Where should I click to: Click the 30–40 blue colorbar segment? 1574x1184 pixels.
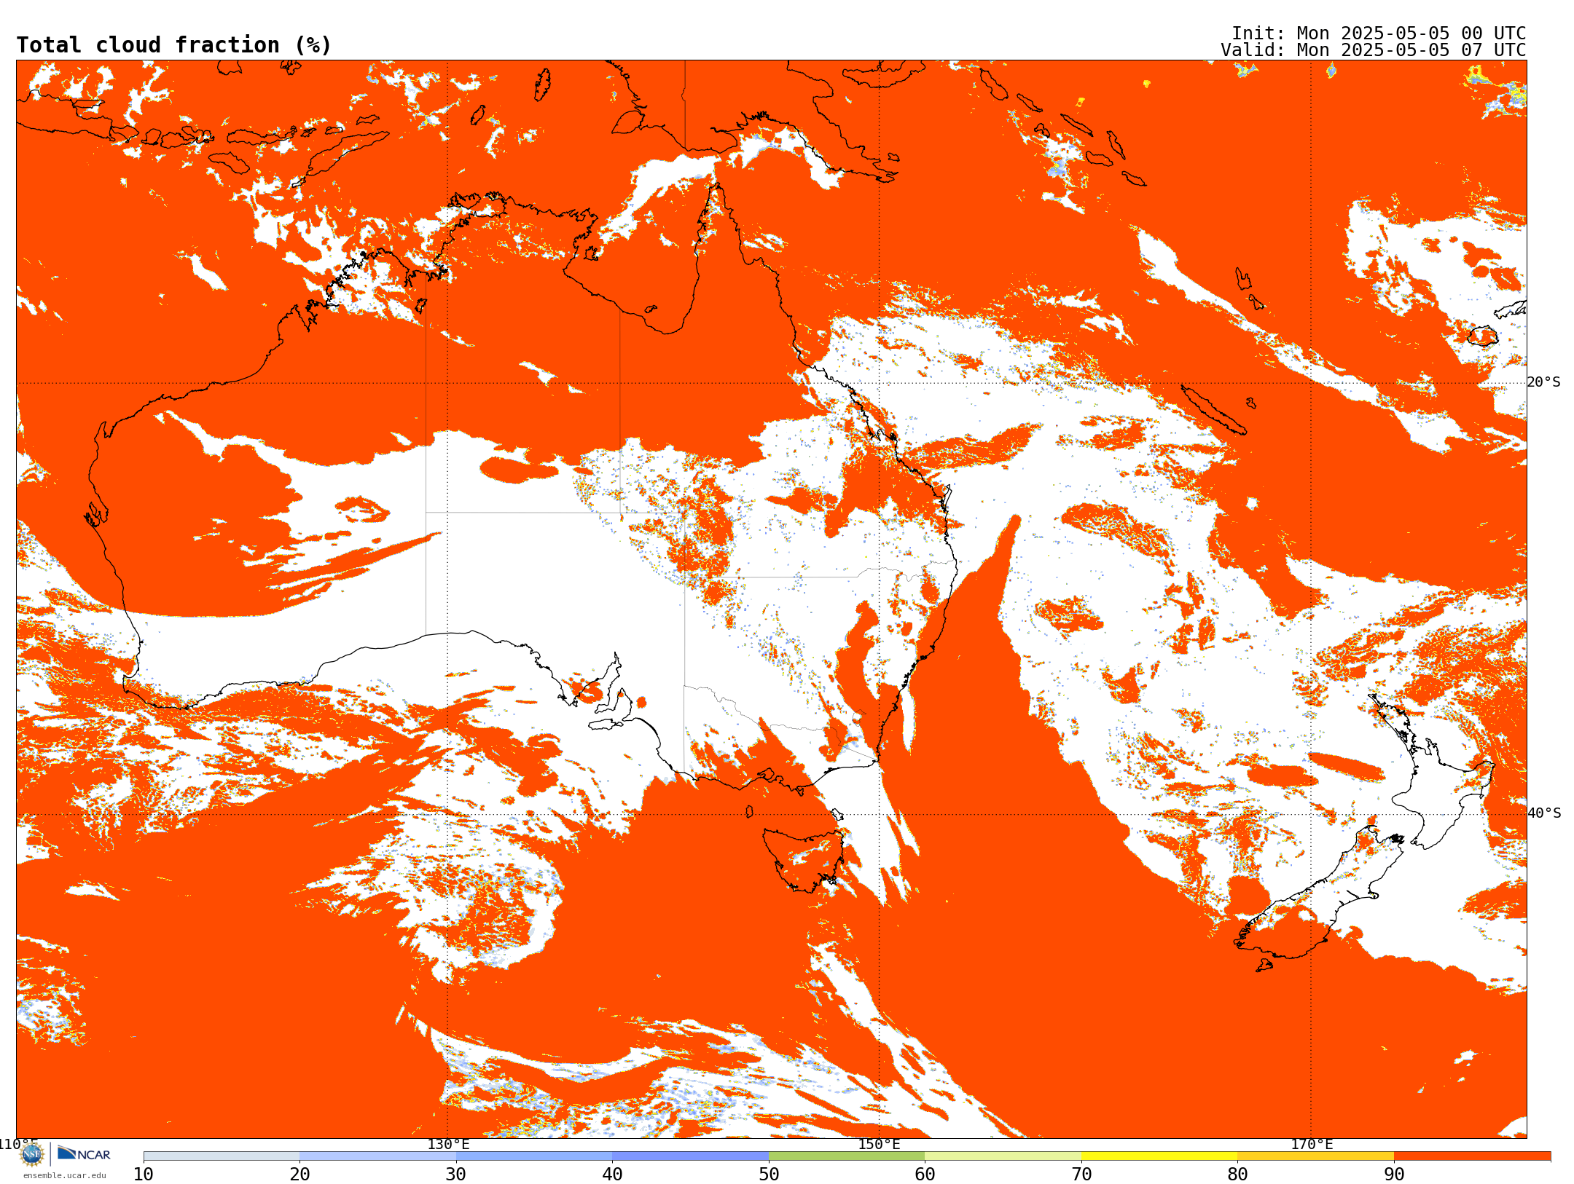pos(534,1156)
